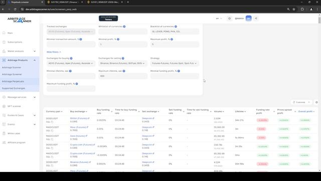
Task: Expand the Guides & Cases section
Action: (x=35, y=115)
